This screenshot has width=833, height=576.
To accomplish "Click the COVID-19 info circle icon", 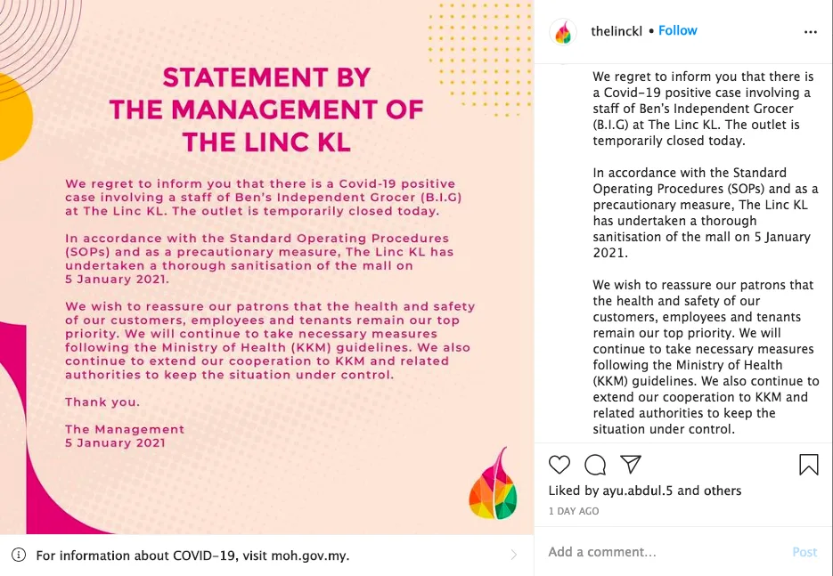I will (19, 556).
